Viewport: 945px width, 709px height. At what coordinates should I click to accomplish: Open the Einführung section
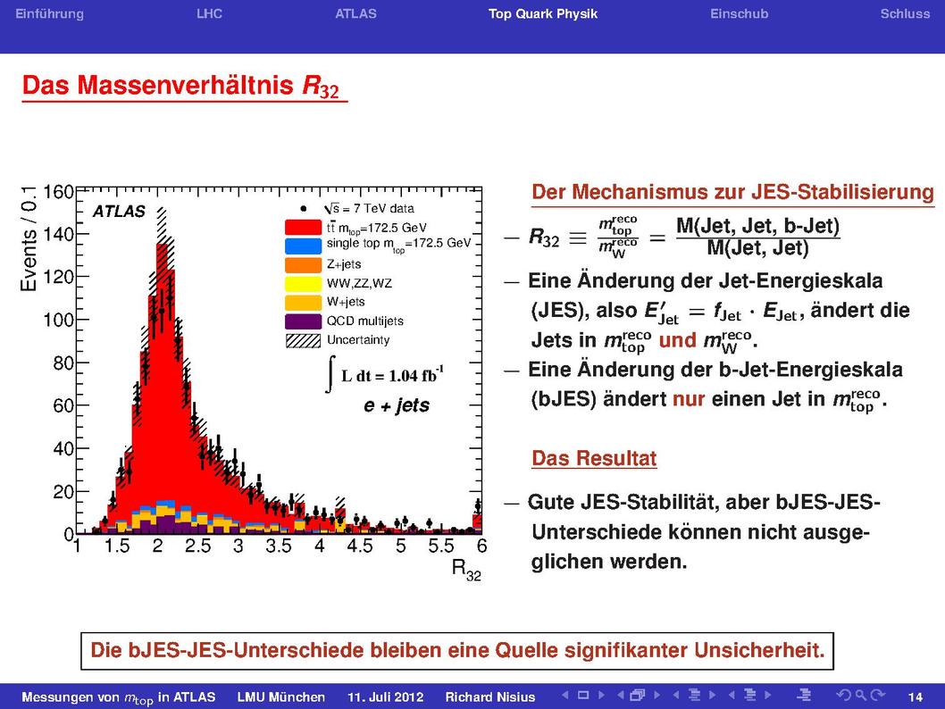49,14
